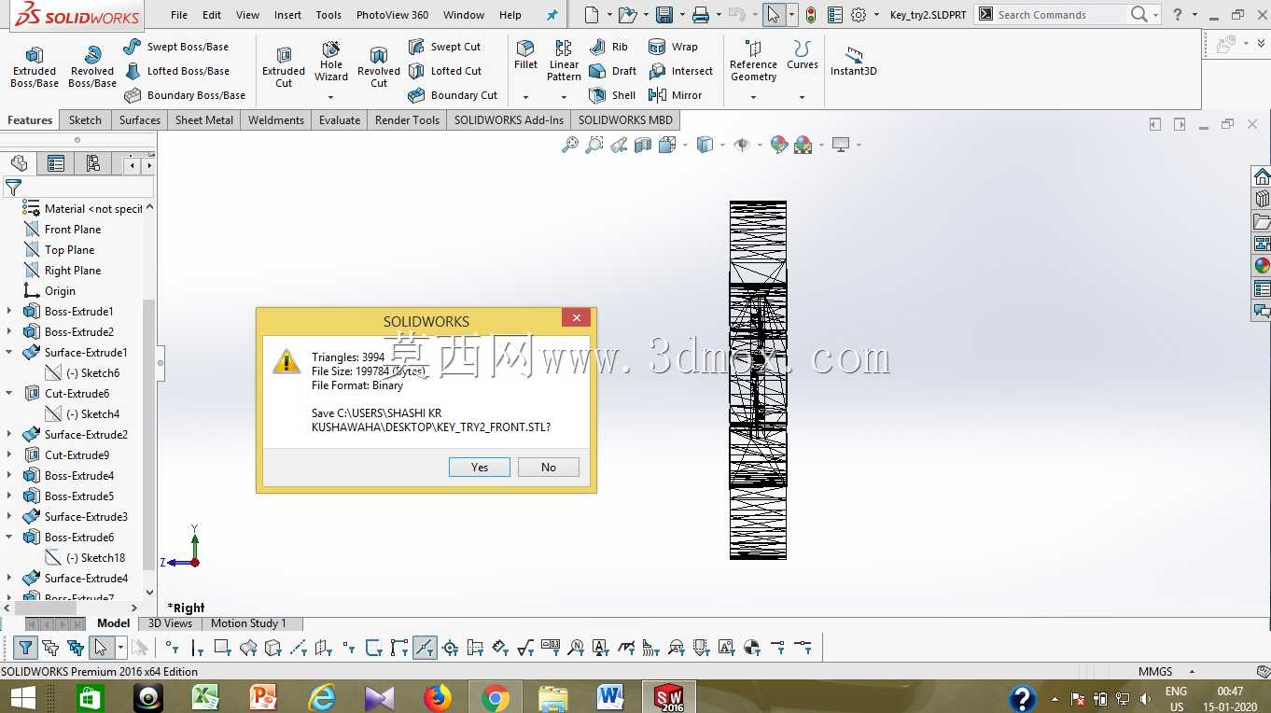The height and width of the screenshot is (713, 1271).
Task: Switch to the Evaluate tab
Action: click(x=340, y=120)
